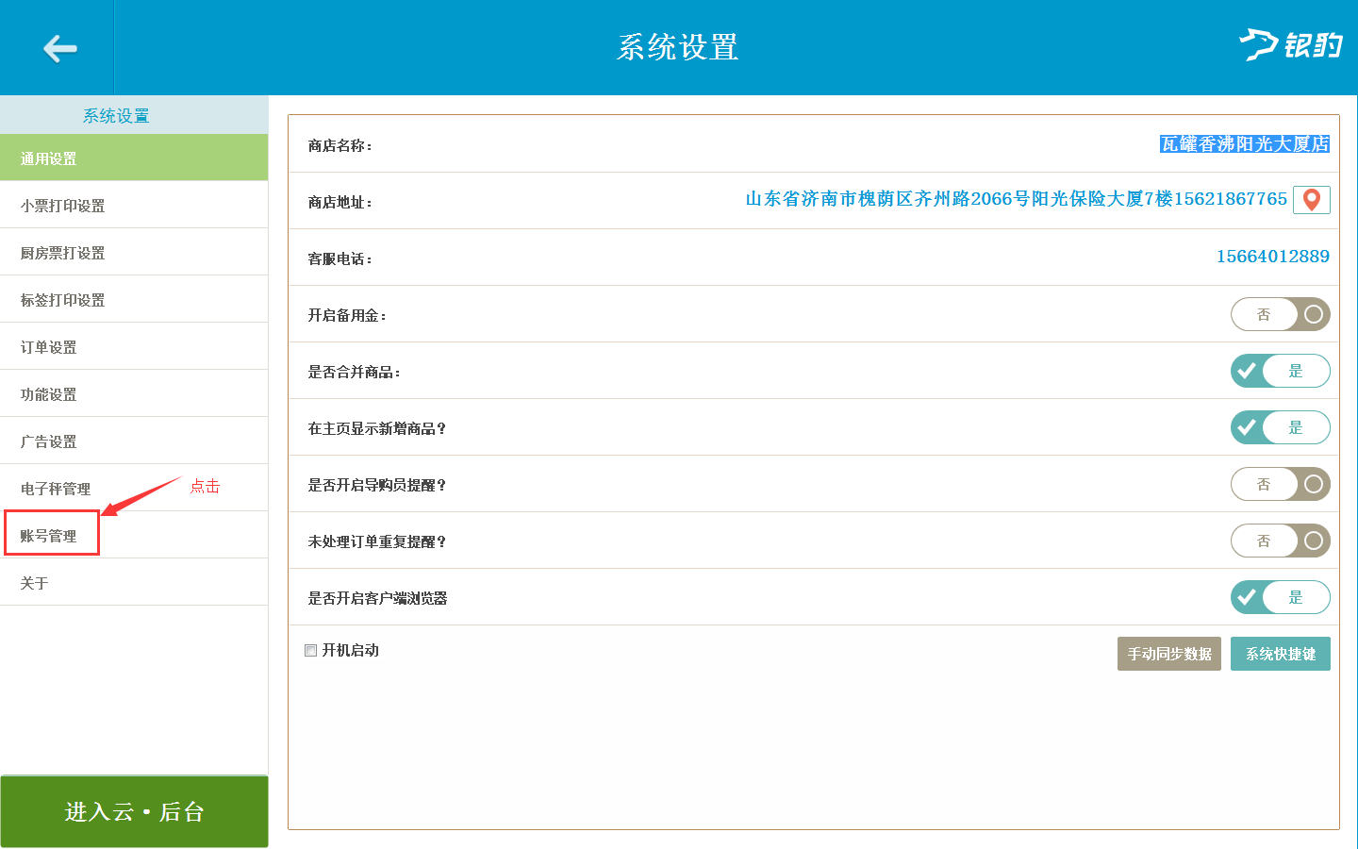Click the 是否开启客户端浏览器 label
The image size is (1358, 849).
pyautogui.click(x=377, y=598)
